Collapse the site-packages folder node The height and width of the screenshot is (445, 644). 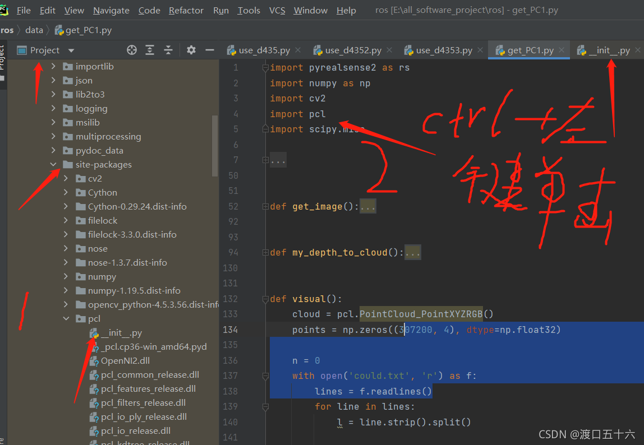tap(53, 164)
